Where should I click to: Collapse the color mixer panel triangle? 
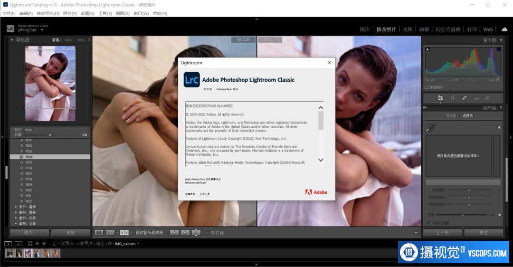[501, 108]
